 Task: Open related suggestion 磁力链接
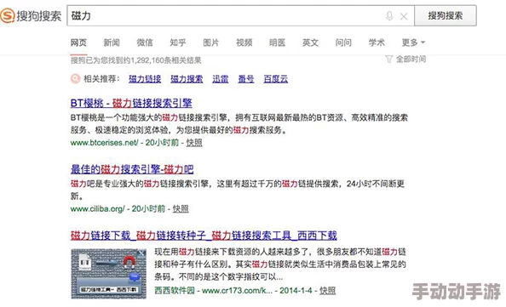click(145, 79)
